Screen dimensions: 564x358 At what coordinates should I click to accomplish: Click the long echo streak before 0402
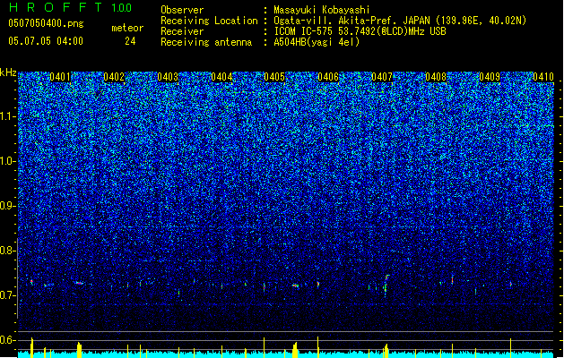[x=80, y=284]
